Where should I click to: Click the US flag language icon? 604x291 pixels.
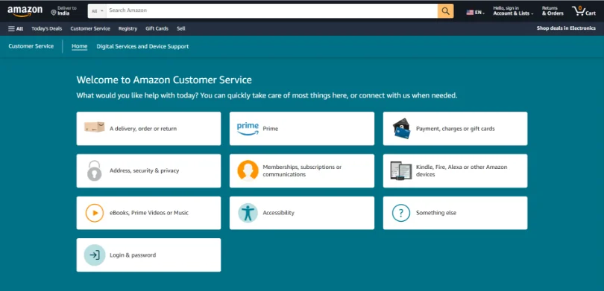pyautogui.click(x=470, y=13)
